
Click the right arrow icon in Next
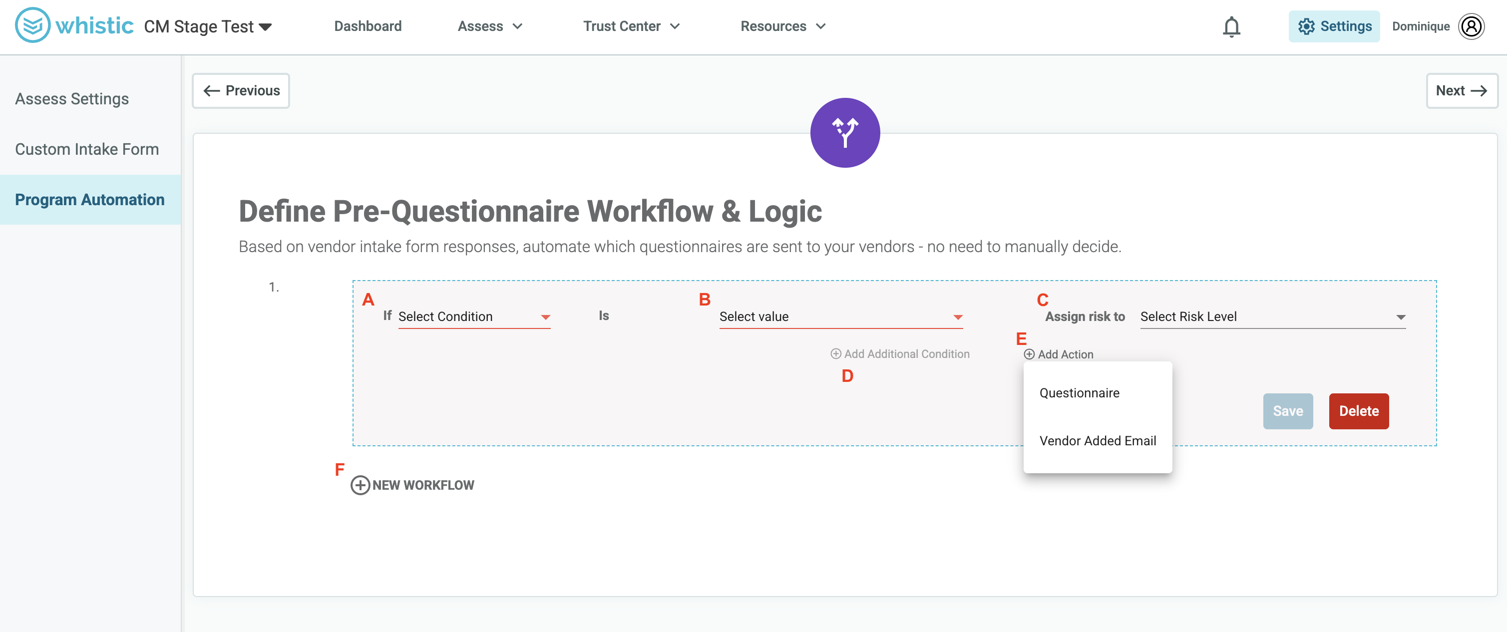1479,91
